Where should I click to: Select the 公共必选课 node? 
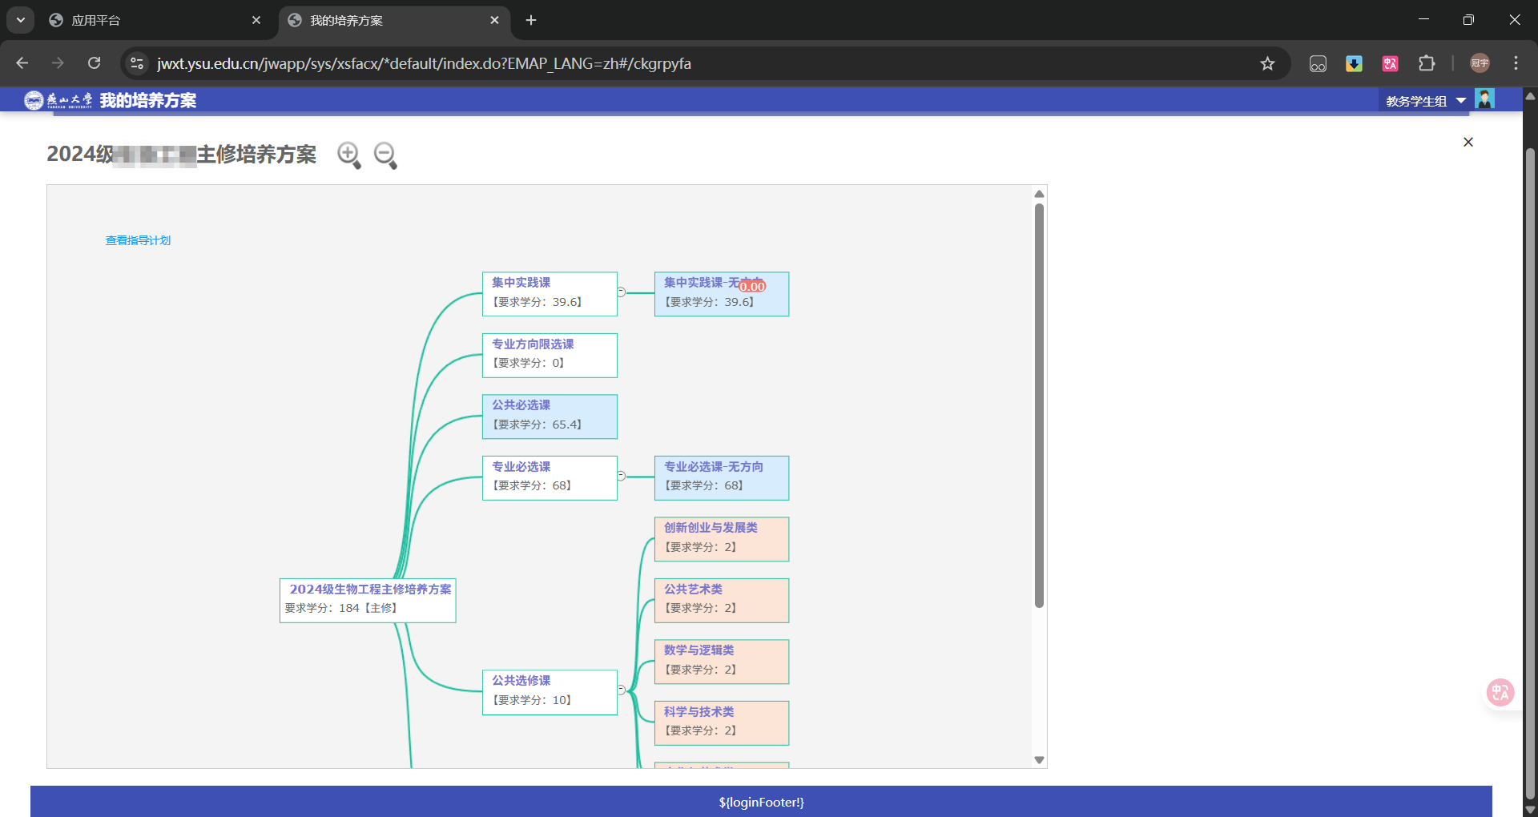[x=550, y=416]
